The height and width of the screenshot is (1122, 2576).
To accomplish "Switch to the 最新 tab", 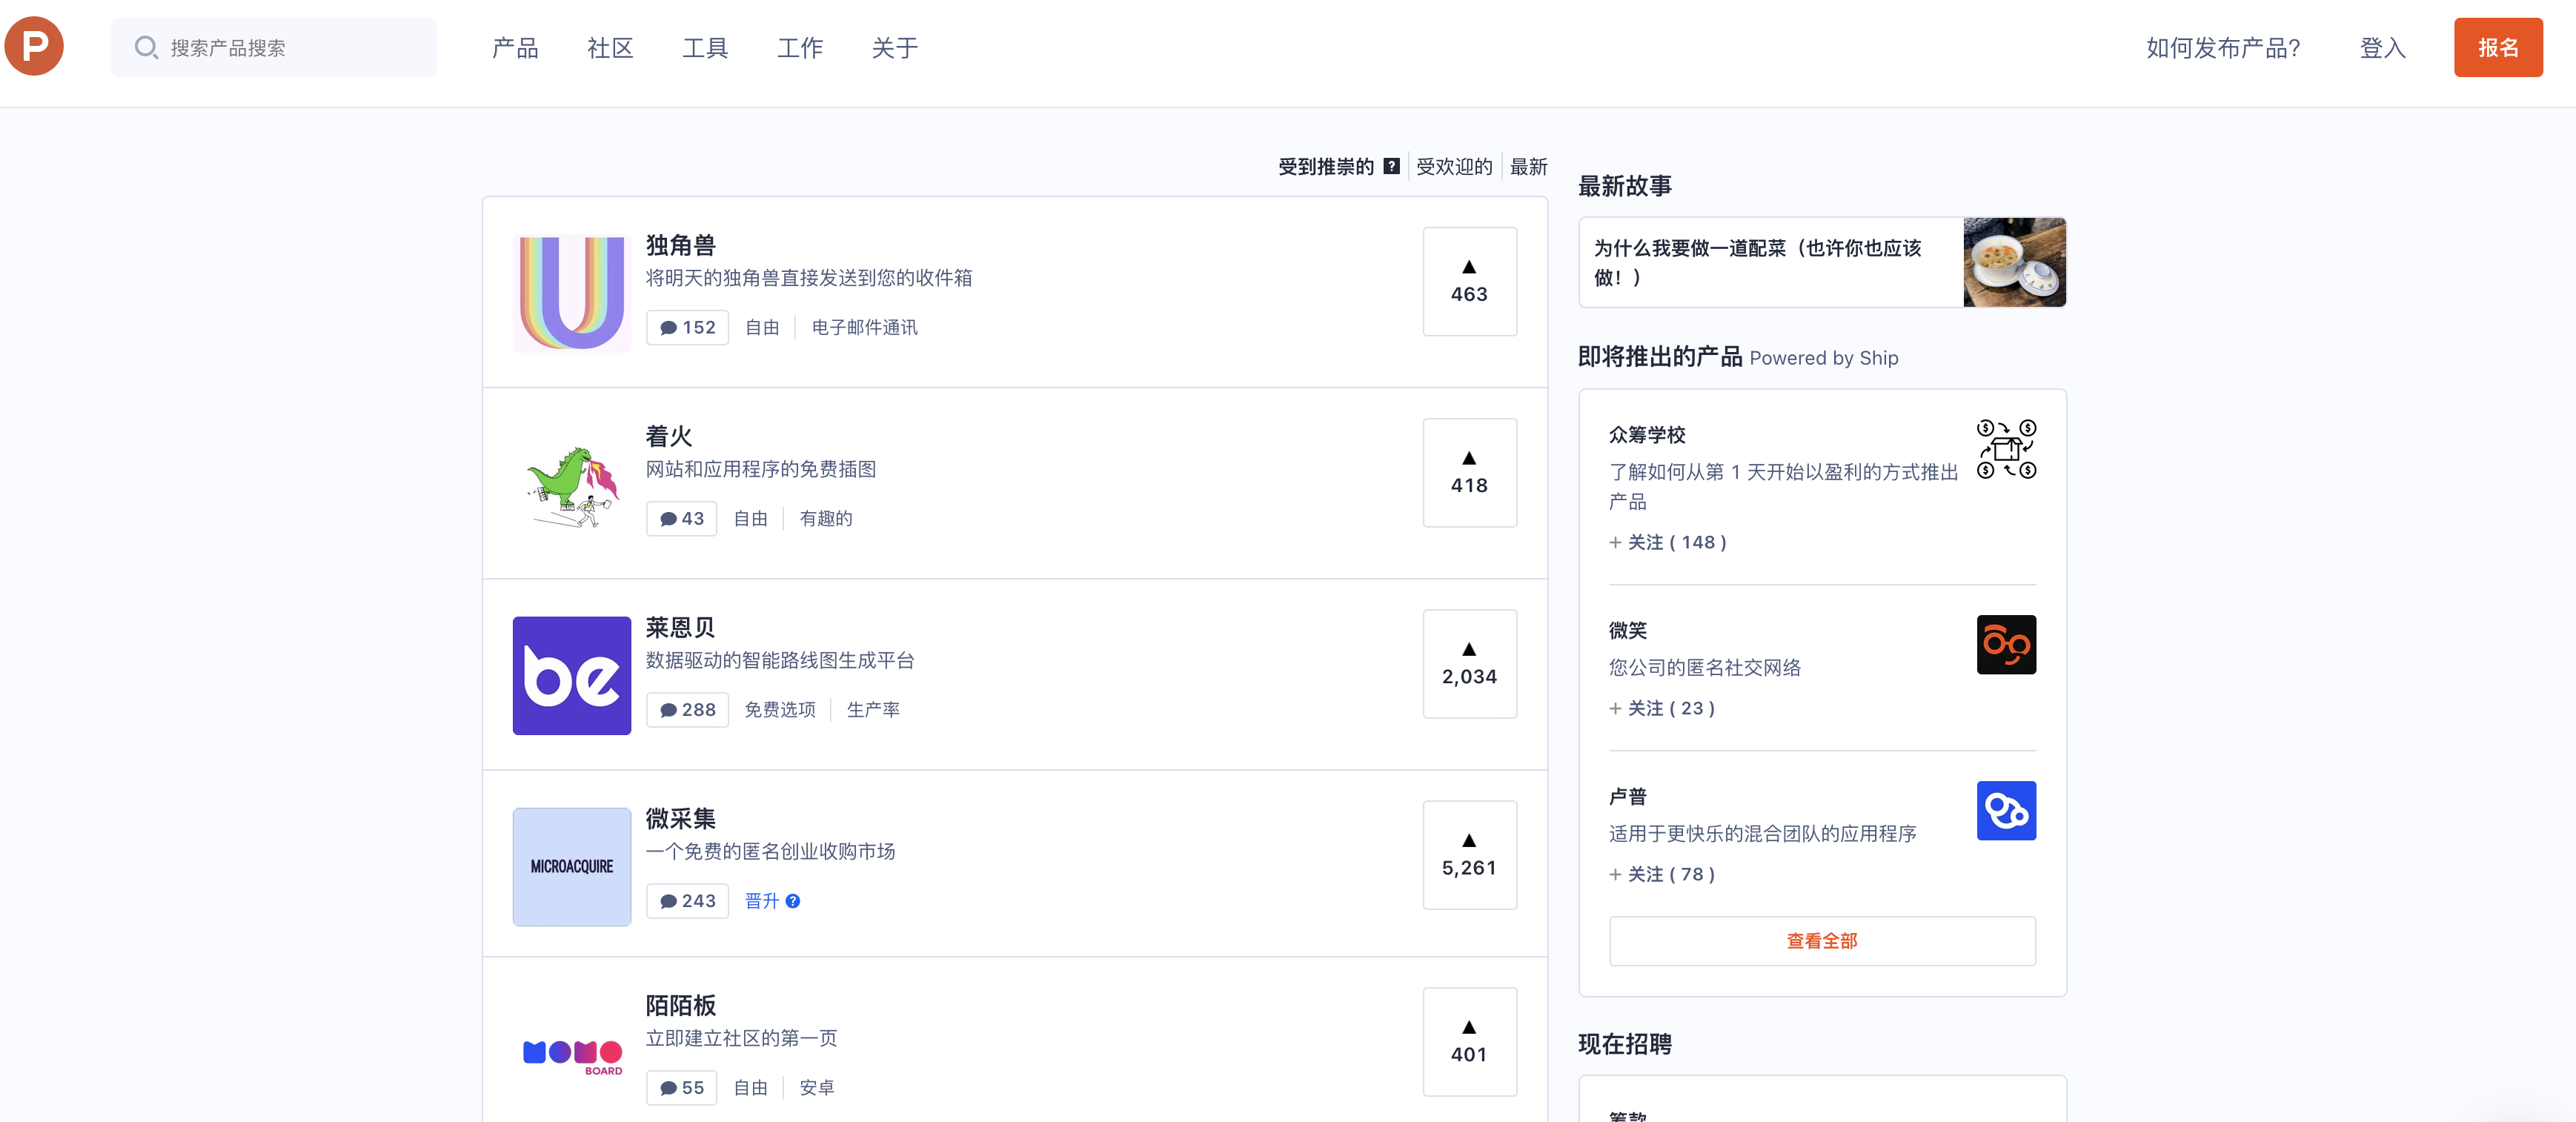I will point(1528,166).
